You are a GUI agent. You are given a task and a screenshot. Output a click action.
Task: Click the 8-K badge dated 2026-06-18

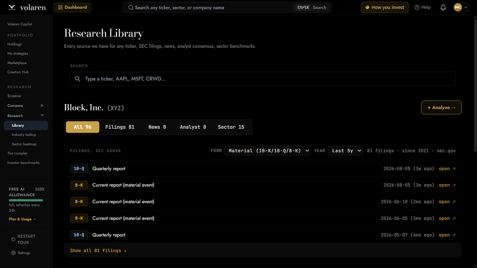[x=79, y=202]
